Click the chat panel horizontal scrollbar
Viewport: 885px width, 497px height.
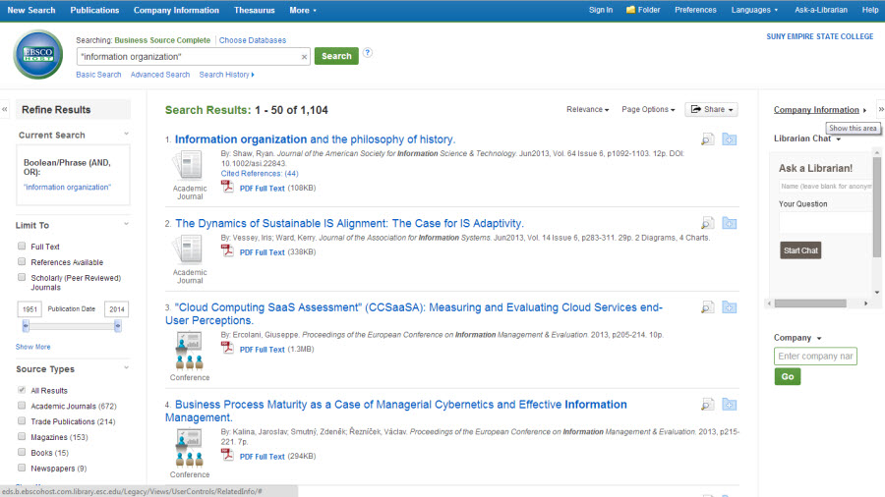click(x=810, y=304)
